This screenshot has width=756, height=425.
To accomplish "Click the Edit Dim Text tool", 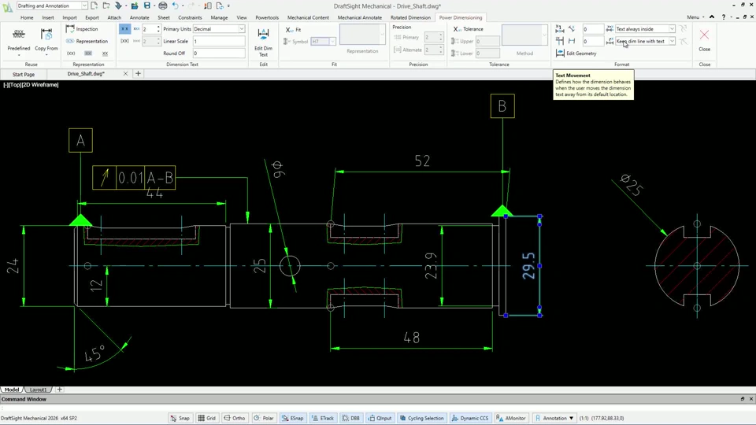I will pyautogui.click(x=263, y=42).
